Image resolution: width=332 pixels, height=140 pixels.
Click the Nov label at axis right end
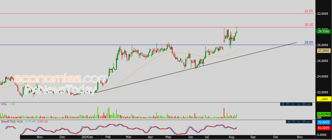tap(300, 137)
